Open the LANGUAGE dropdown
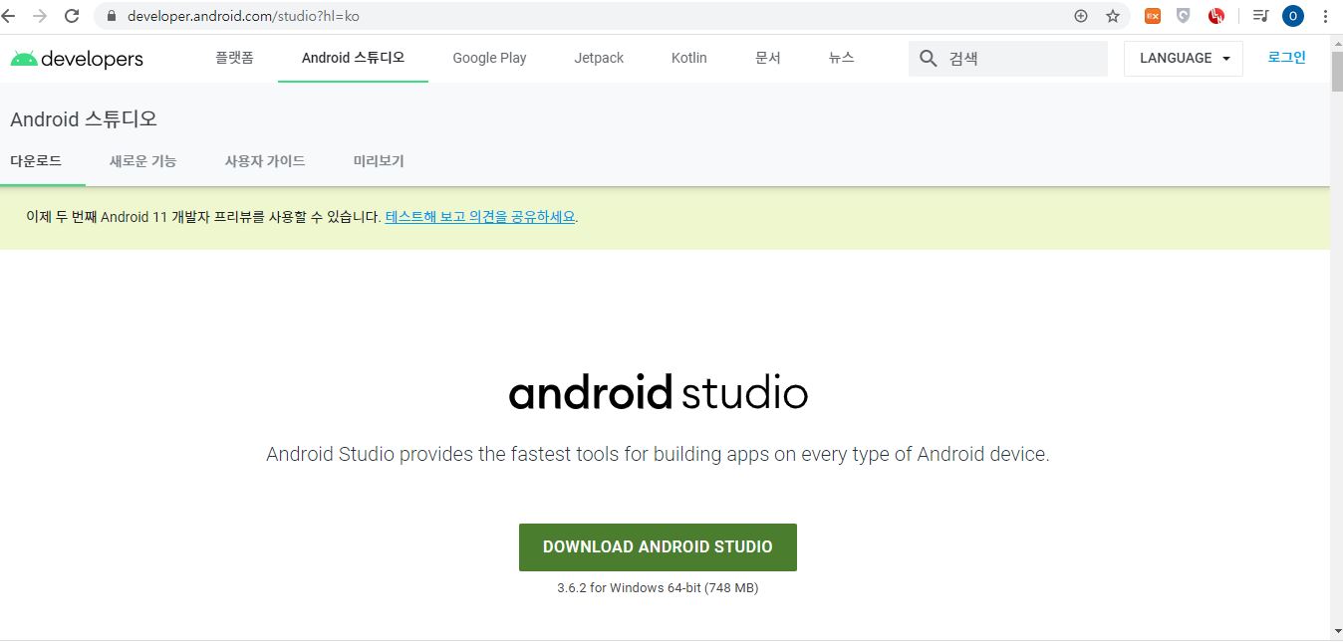This screenshot has width=1343, height=642. pos(1184,58)
